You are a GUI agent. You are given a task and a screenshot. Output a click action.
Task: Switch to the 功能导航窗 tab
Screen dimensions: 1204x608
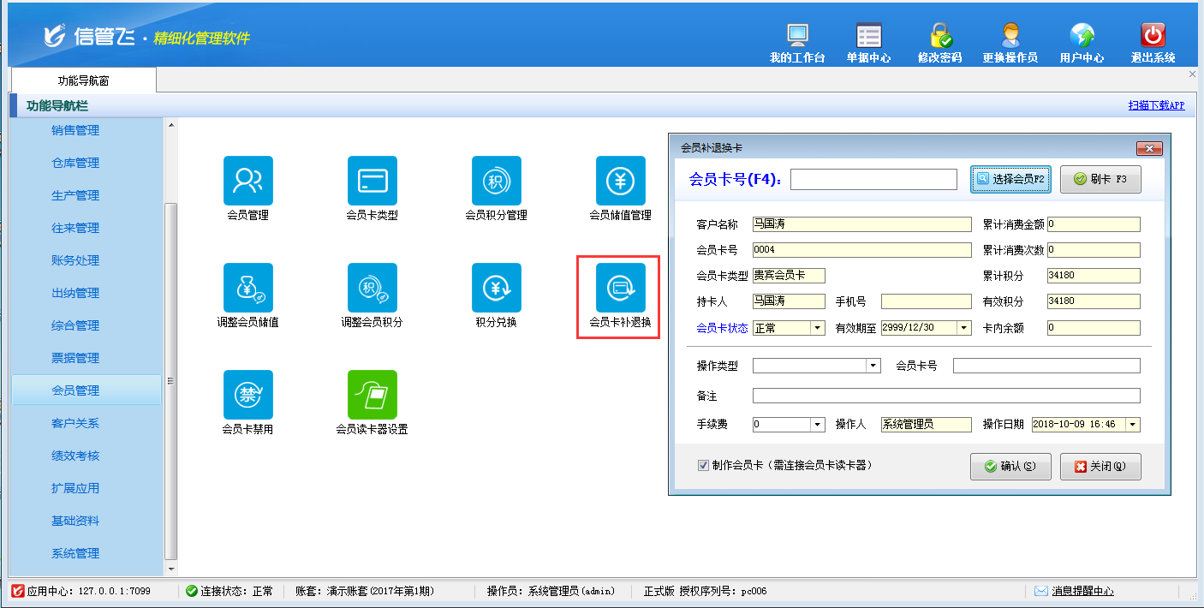(83, 80)
